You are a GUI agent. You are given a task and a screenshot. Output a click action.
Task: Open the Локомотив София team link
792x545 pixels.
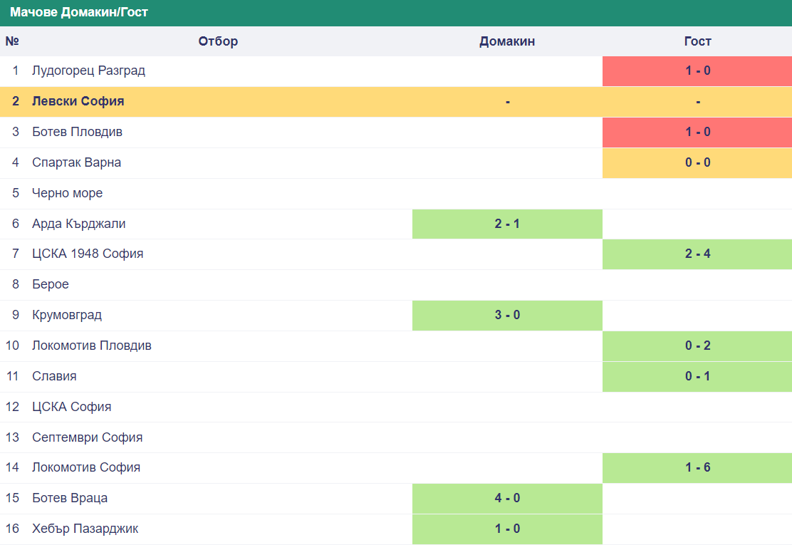[x=86, y=467]
